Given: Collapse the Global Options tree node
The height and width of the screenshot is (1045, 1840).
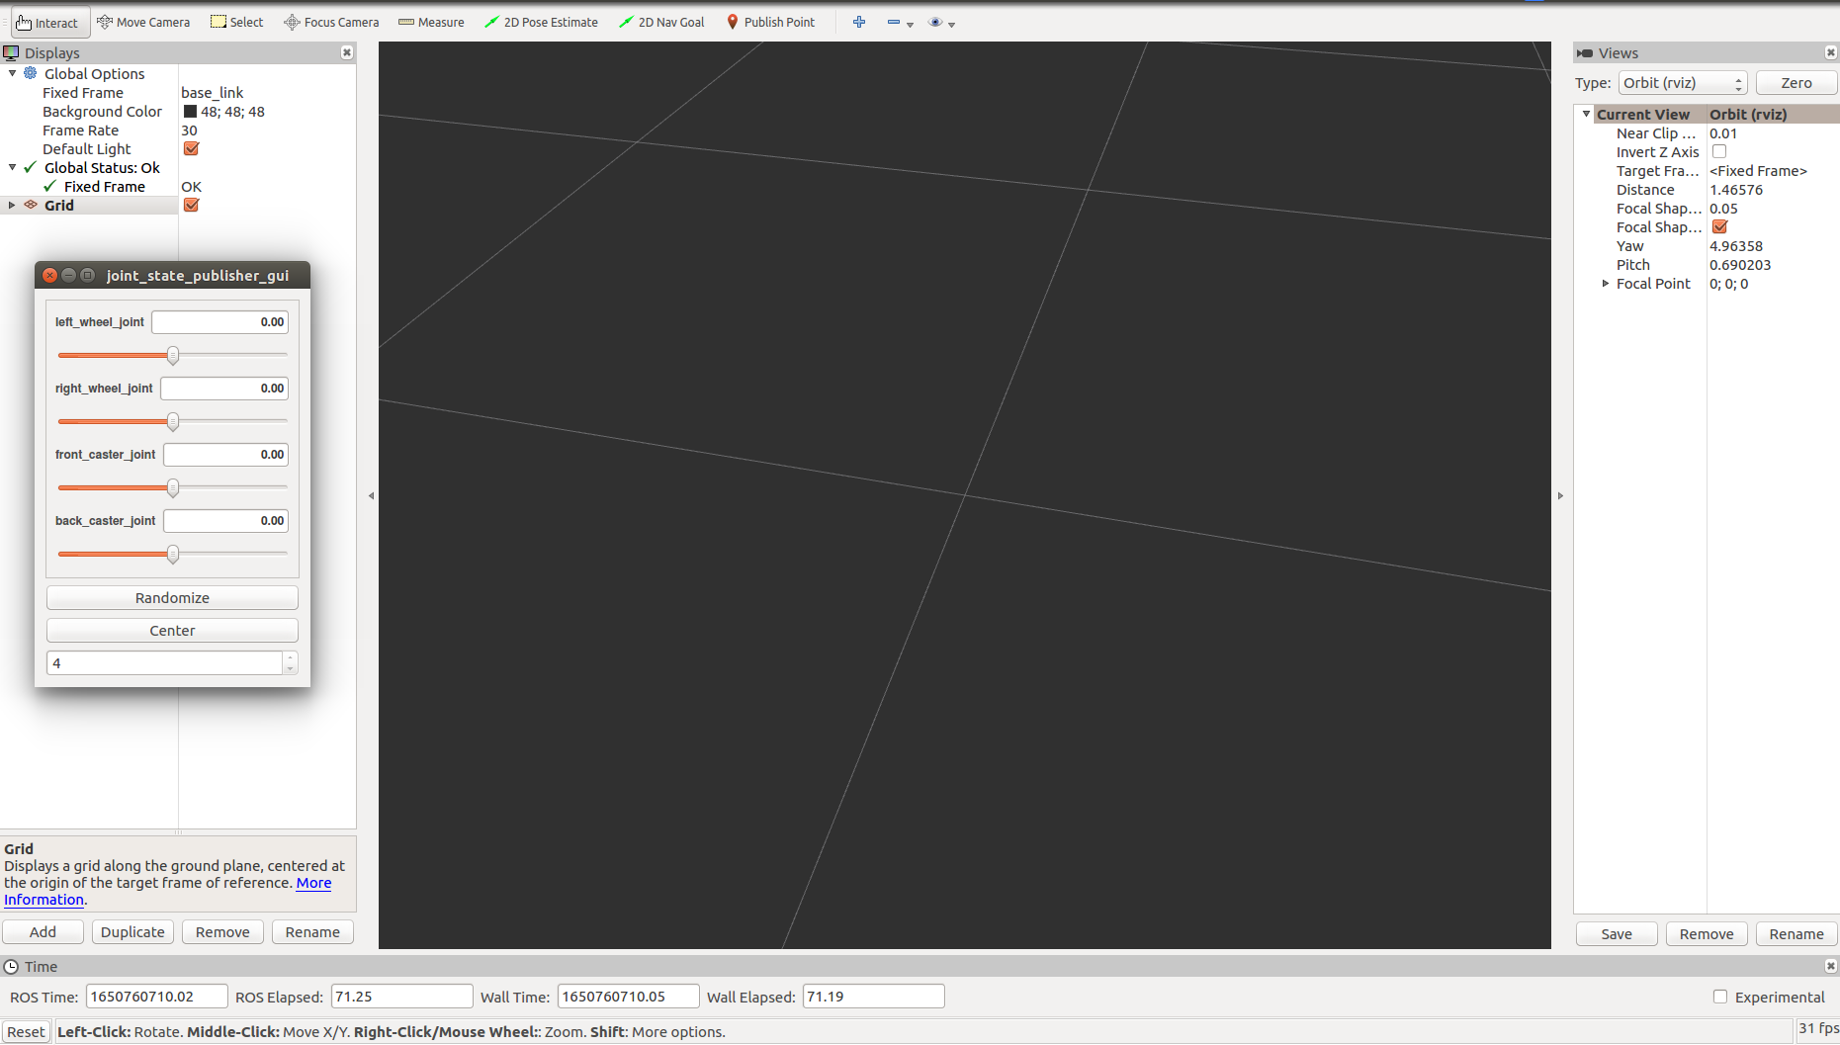Looking at the screenshot, I should 12,73.
